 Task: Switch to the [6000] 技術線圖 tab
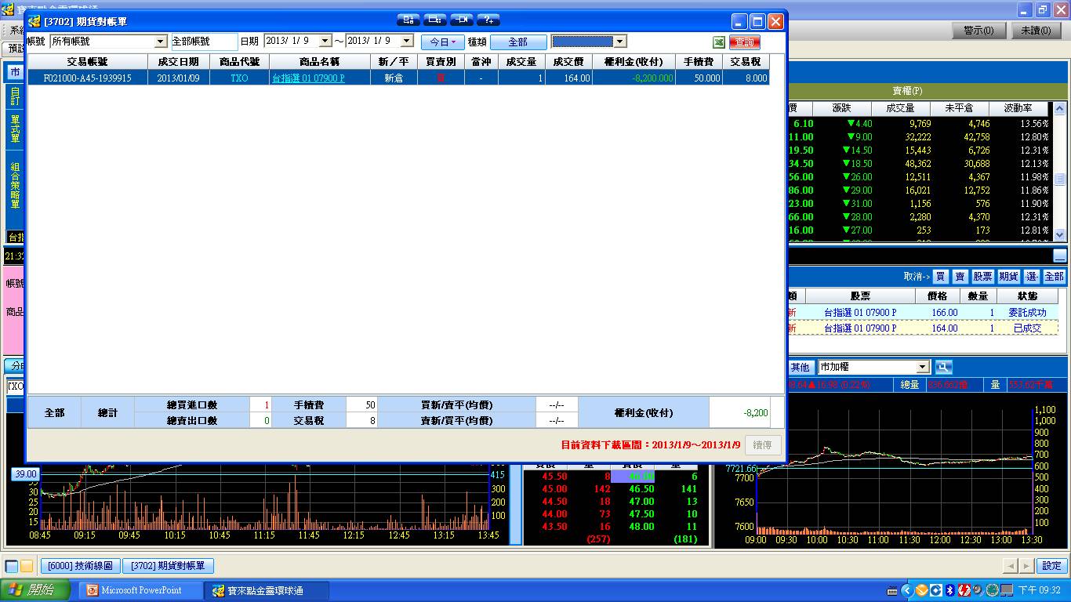(80, 566)
